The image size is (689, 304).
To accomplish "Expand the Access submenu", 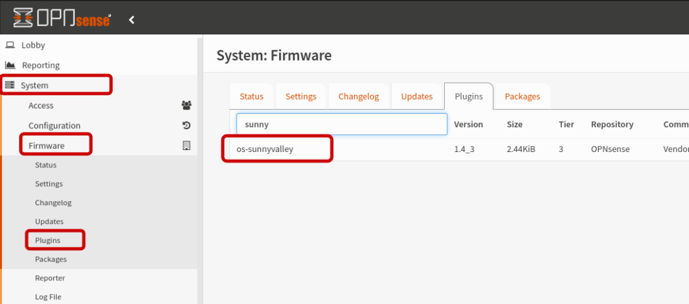I will coord(41,106).
